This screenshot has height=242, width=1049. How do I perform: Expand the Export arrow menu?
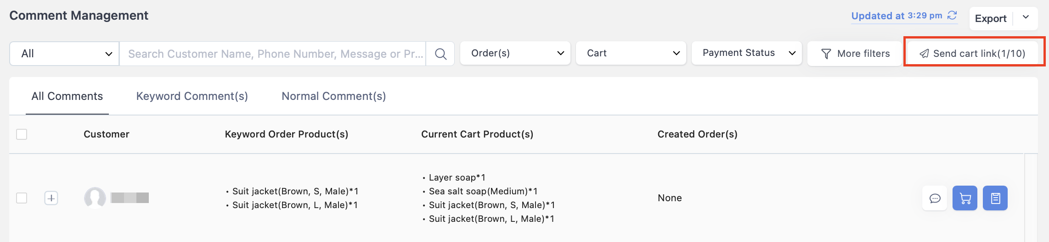tap(1026, 18)
